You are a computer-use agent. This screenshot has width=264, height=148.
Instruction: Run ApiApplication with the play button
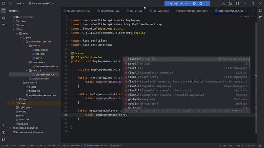pos(194,3)
